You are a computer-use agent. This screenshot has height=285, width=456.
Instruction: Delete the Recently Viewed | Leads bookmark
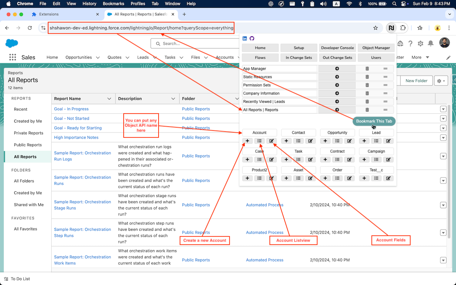click(367, 102)
